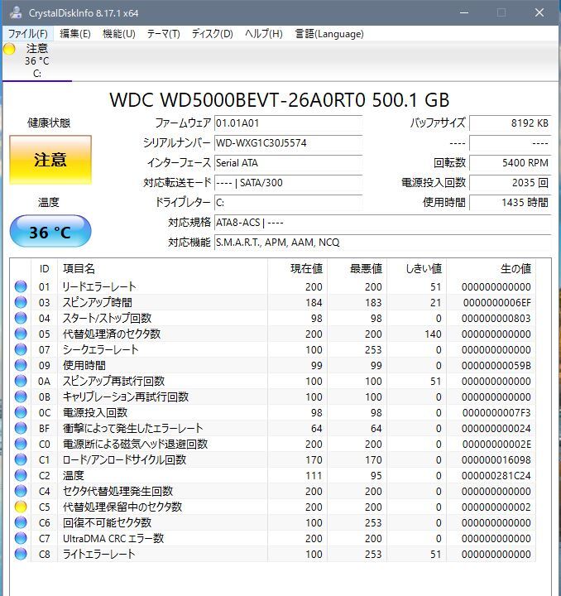Click the 項目名 column header
The image size is (561, 596).
click(162, 269)
